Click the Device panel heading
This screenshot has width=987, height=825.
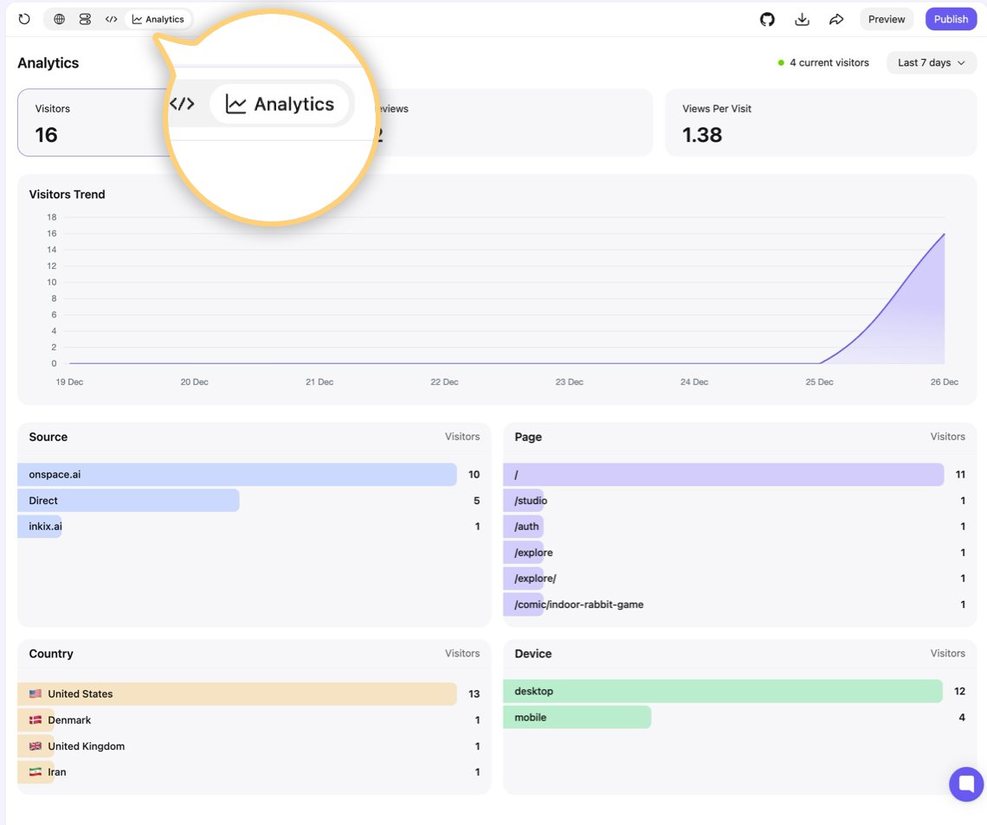tap(533, 653)
